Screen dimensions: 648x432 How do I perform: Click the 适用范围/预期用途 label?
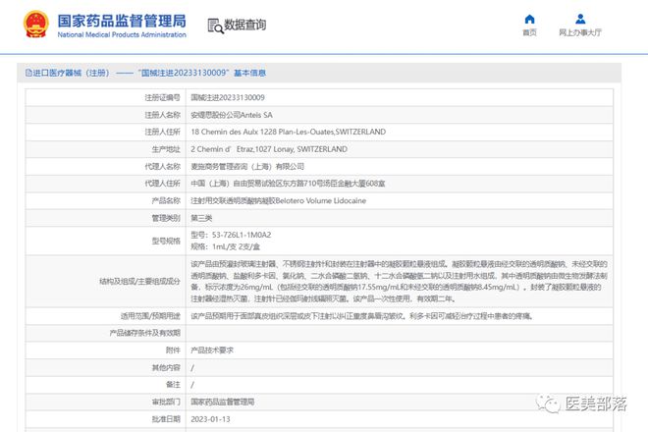[150, 316]
